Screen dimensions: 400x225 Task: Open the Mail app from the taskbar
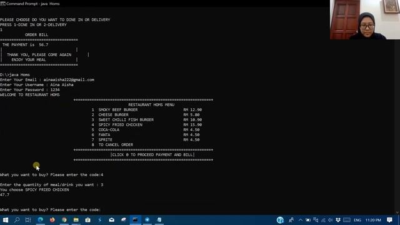111,220
